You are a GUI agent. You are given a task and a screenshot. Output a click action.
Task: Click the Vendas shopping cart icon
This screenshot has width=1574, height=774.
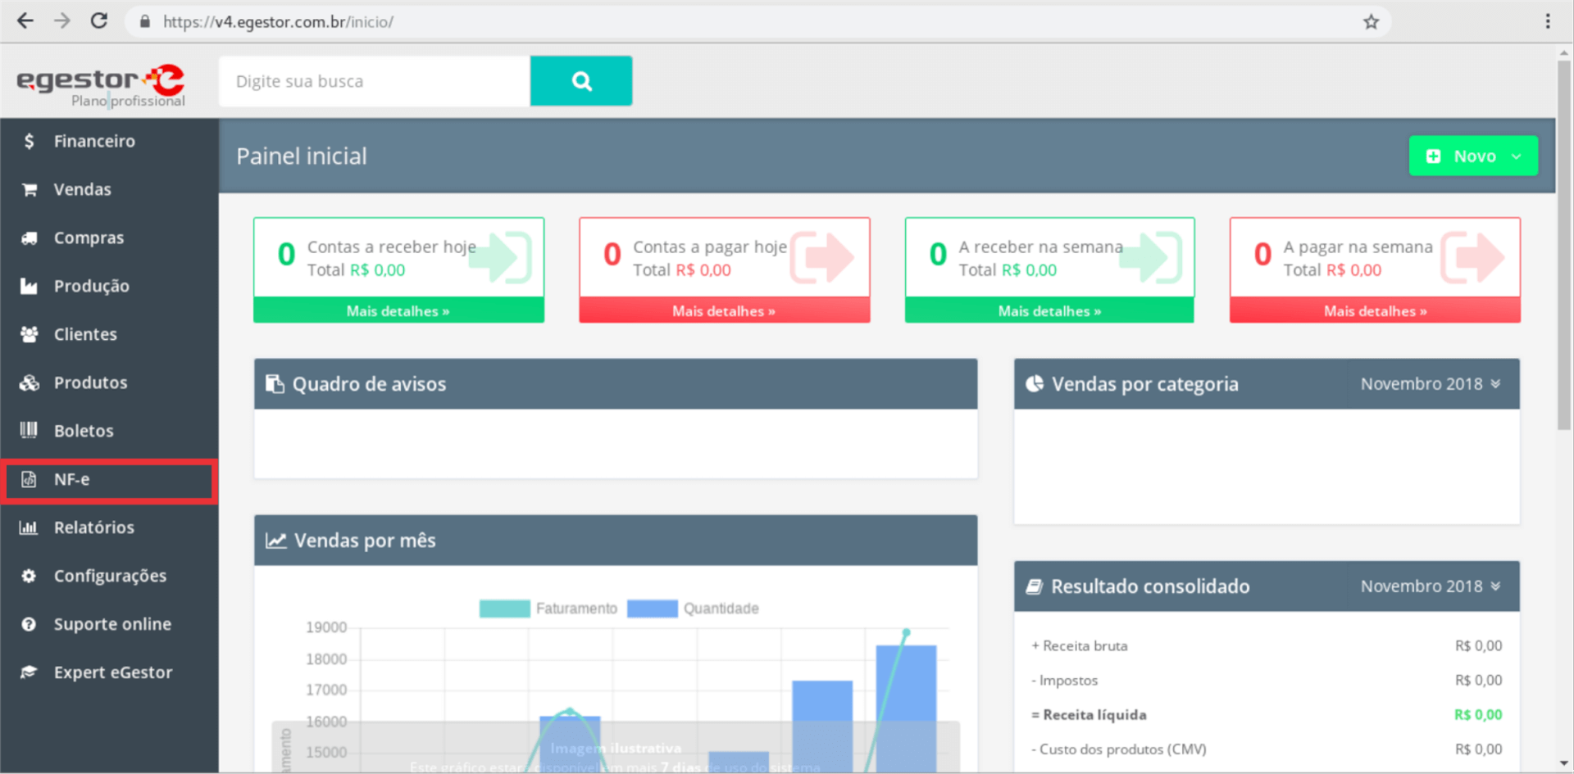(30, 189)
